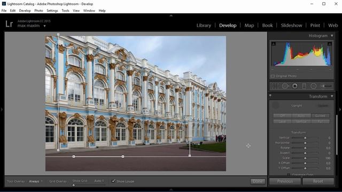This screenshot has width=342, height=192.
Task: Open the Photo menu
Action: 38,11
